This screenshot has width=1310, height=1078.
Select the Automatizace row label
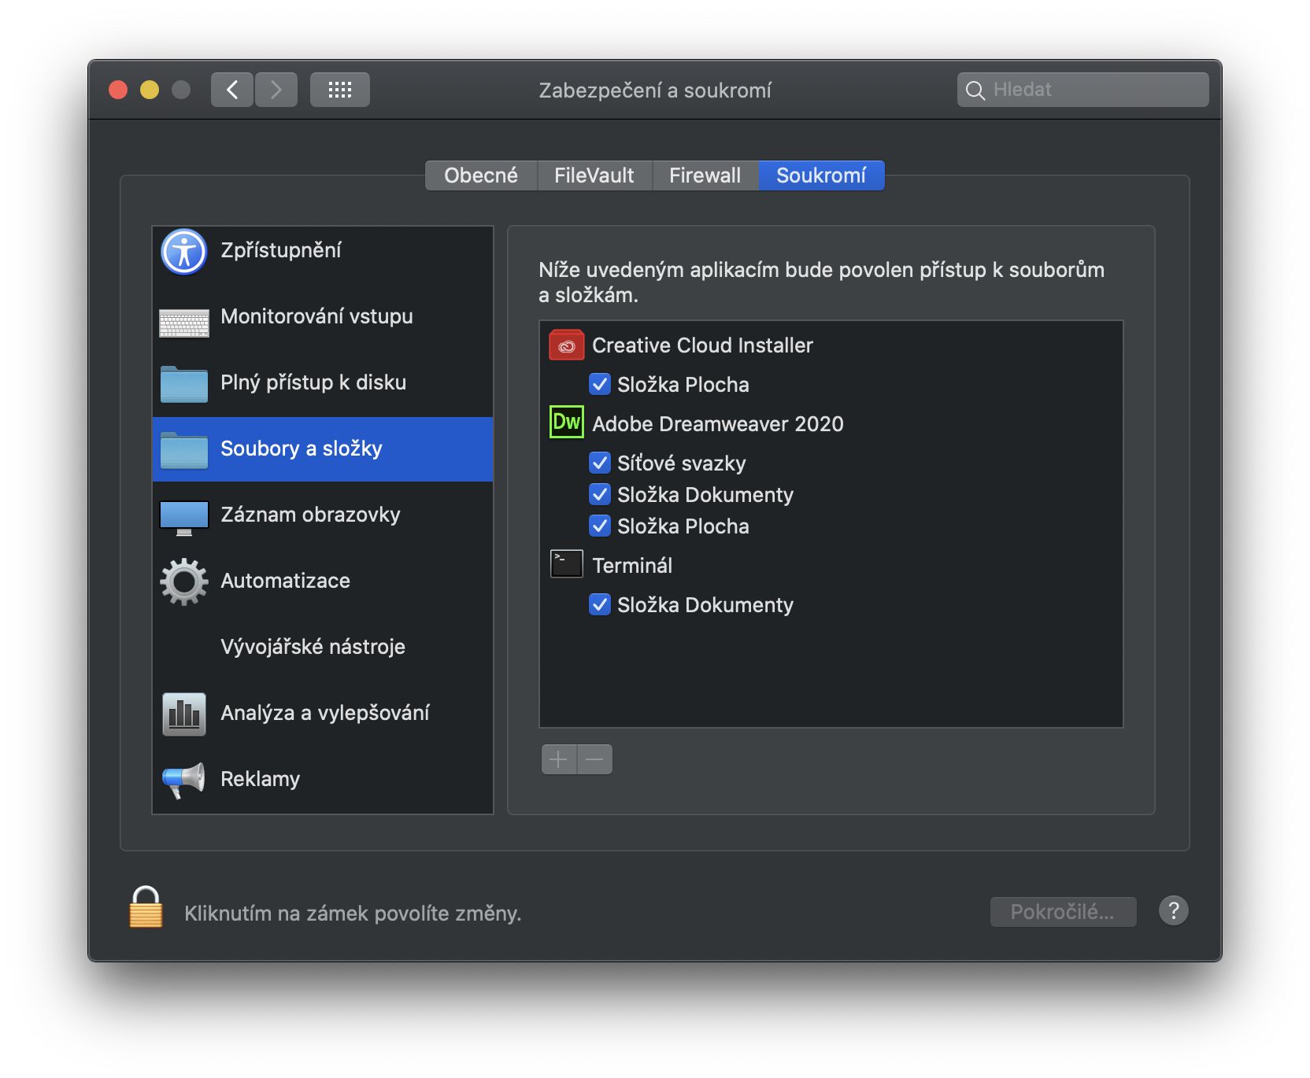(286, 581)
